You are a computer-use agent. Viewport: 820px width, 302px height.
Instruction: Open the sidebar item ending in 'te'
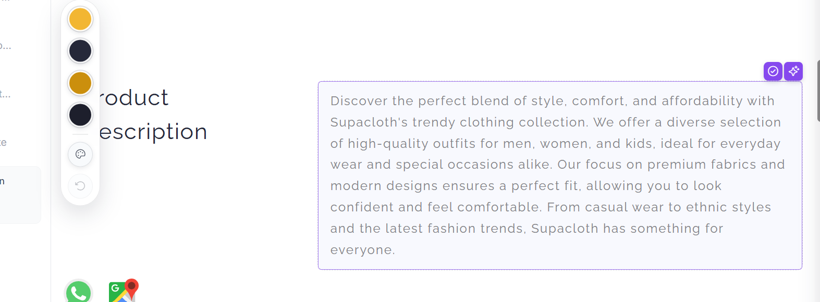3,143
